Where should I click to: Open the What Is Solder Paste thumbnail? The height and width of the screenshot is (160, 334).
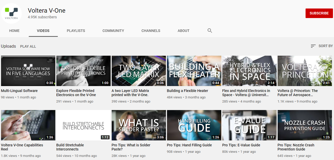pyautogui.click(x=139, y=125)
